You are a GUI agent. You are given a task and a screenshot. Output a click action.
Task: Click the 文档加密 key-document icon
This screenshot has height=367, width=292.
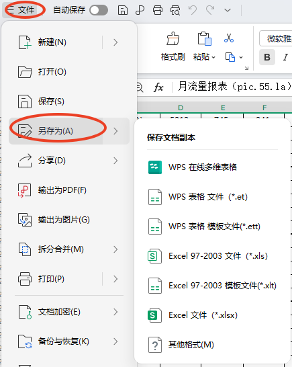pyautogui.click(x=25, y=312)
